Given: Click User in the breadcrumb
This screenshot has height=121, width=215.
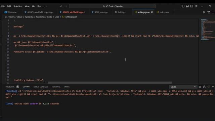Looking at the screenshot, I should click(x=57, y=17).
